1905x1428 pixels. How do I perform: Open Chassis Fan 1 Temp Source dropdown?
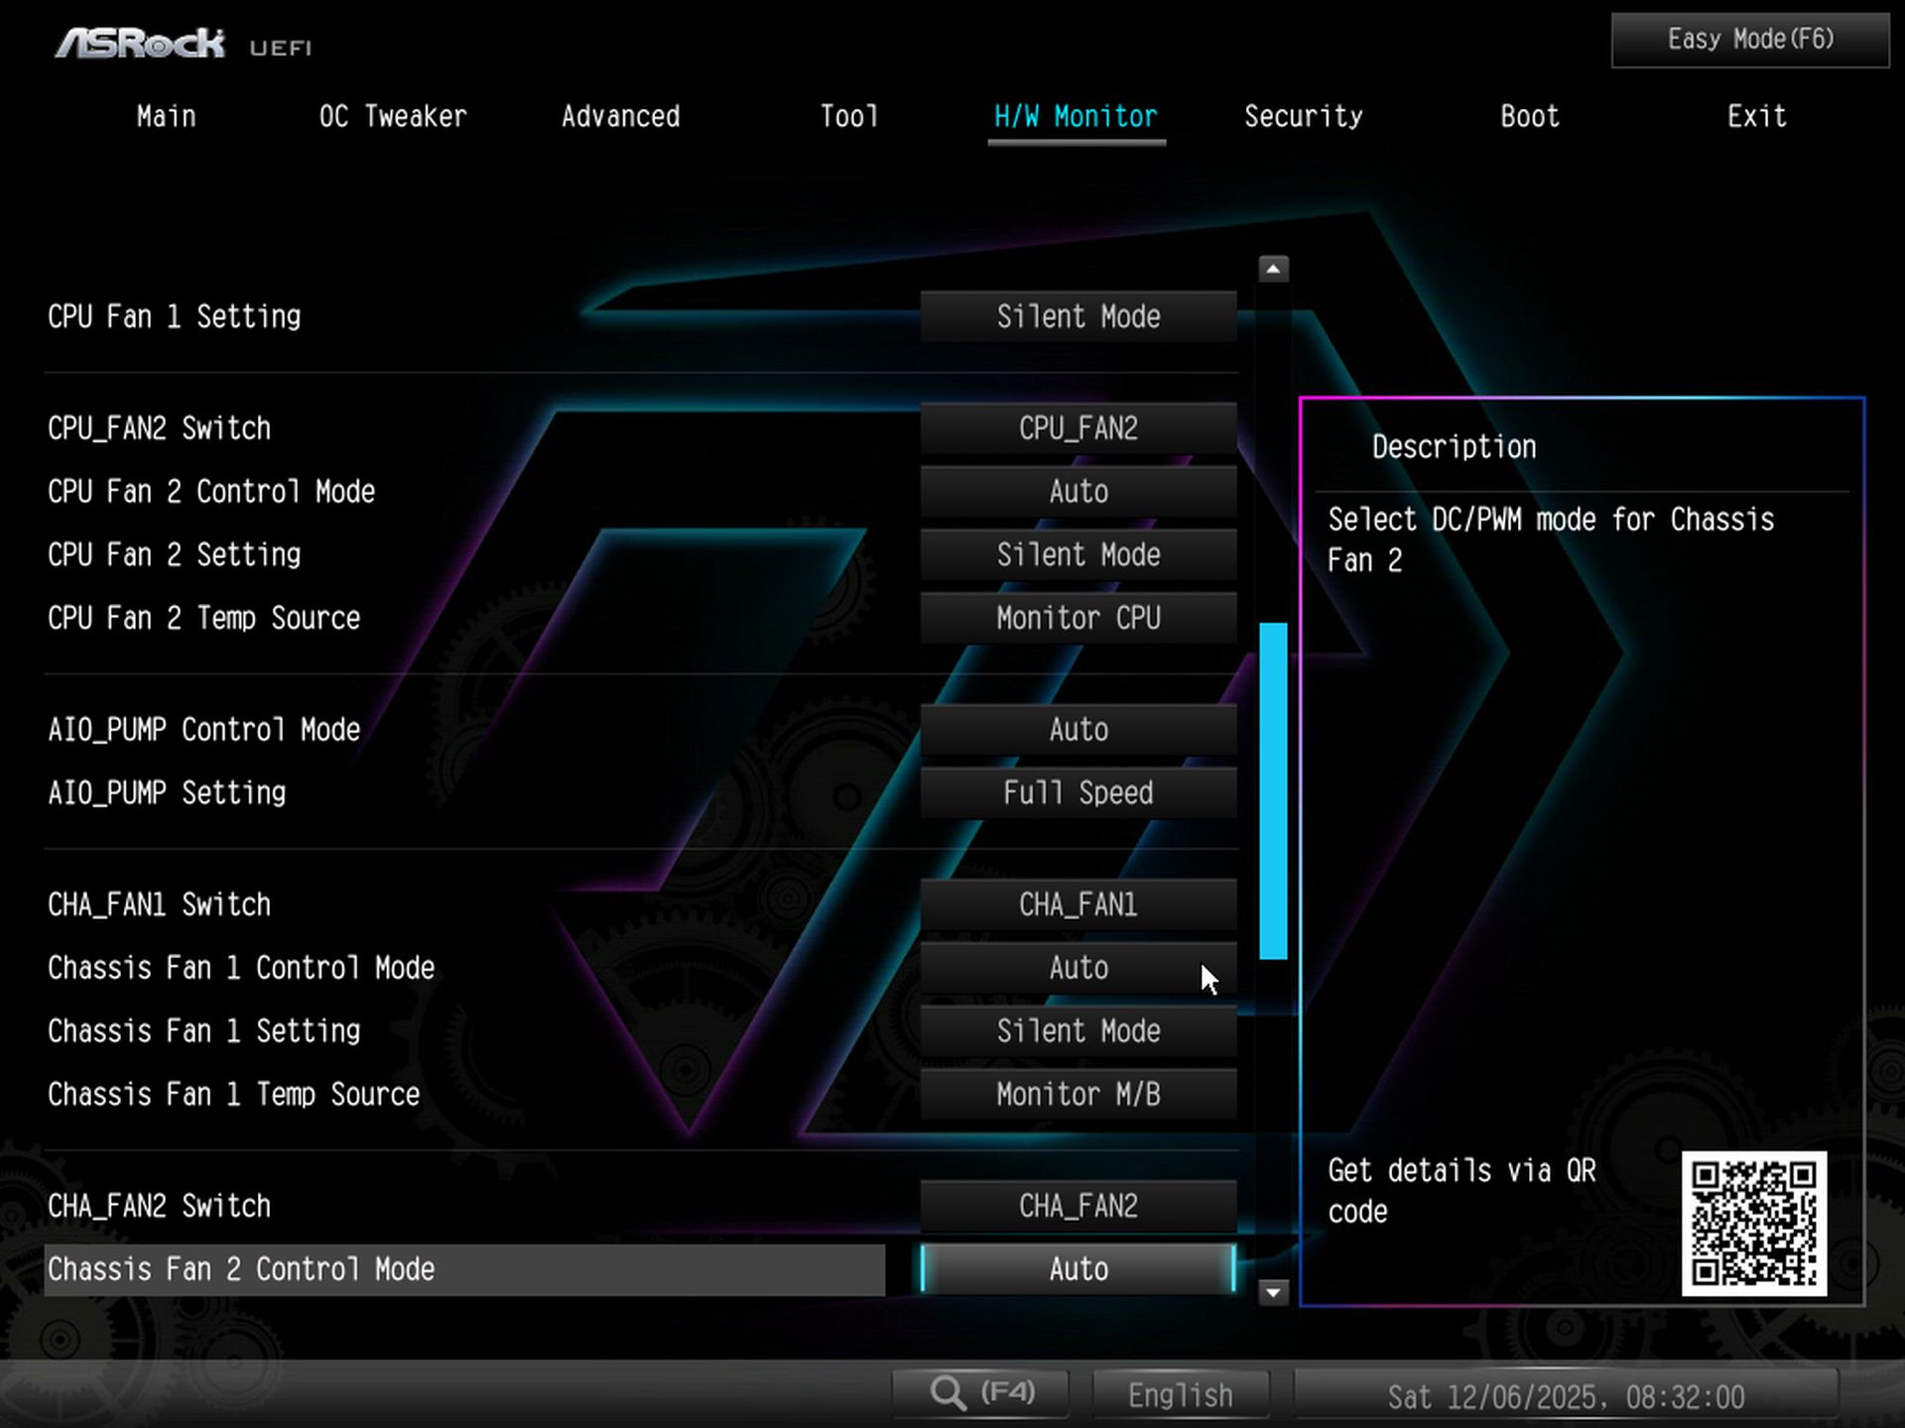pos(1078,1095)
